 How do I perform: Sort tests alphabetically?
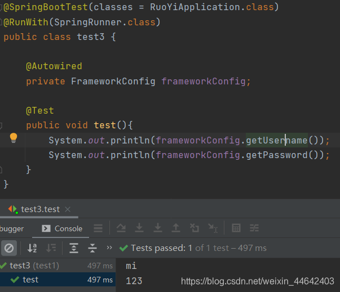click(x=32, y=248)
